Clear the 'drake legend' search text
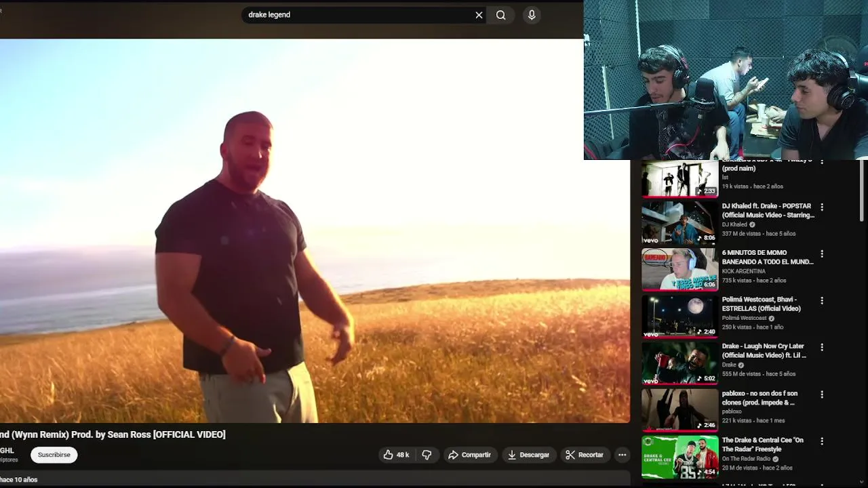The image size is (868, 488). tap(479, 15)
